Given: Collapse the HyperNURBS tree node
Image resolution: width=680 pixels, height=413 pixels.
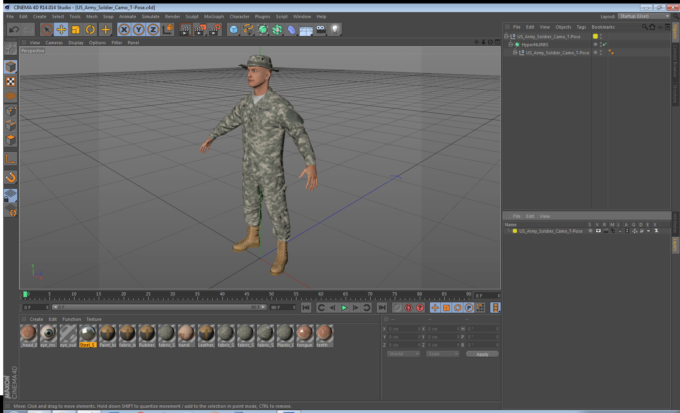Looking at the screenshot, I should point(510,44).
